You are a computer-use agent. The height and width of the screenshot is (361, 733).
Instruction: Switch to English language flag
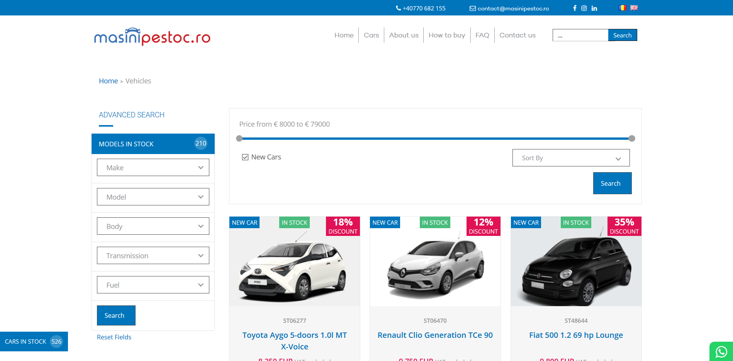click(x=634, y=8)
